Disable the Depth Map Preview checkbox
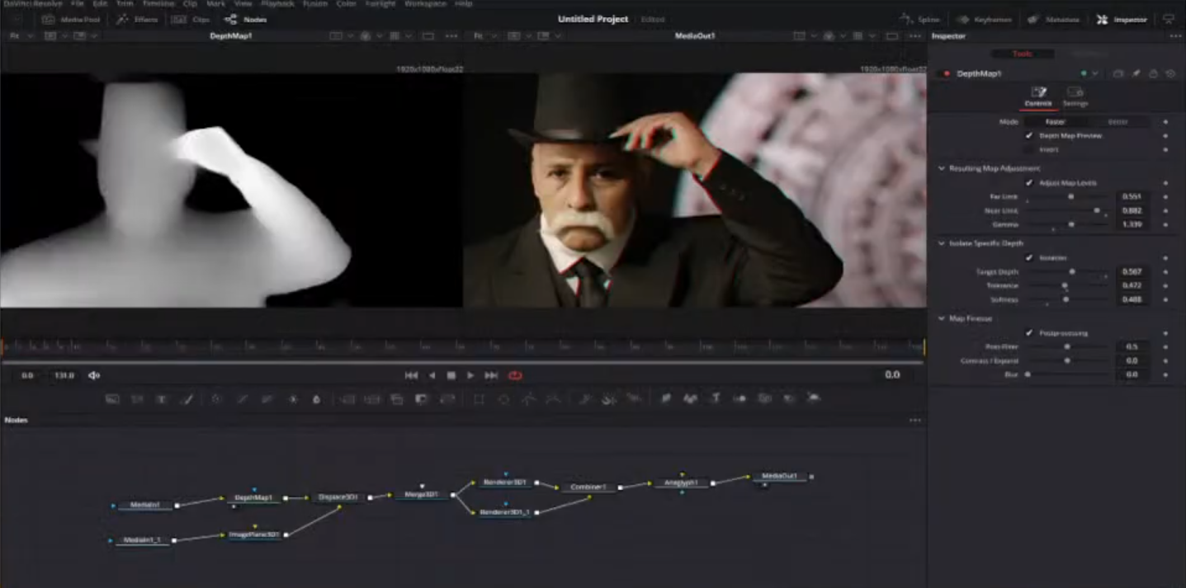The image size is (1186, 588). tap(1028, 135)
